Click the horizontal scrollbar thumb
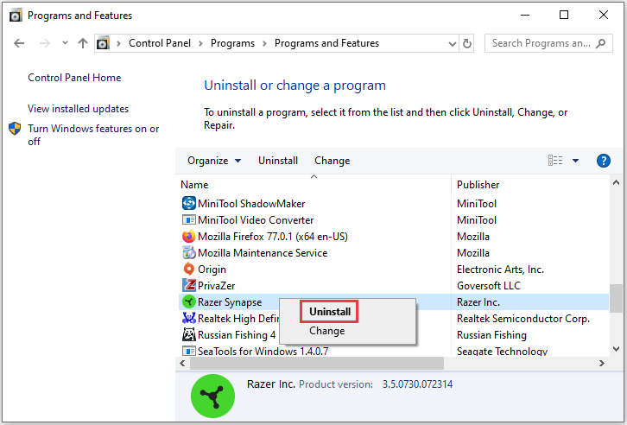 pos(317,363)
